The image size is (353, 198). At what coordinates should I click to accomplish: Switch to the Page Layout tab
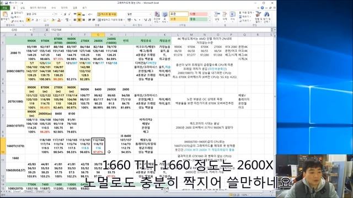click(x=38, y=8)
